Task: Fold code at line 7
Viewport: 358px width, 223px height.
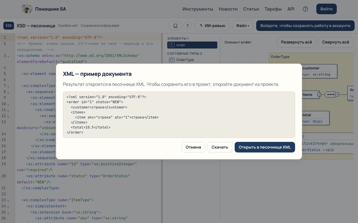Action: (8, 86)
